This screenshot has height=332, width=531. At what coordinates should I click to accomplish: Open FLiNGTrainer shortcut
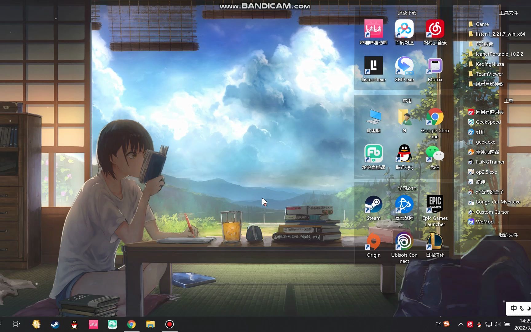click(x=486, y=162)
